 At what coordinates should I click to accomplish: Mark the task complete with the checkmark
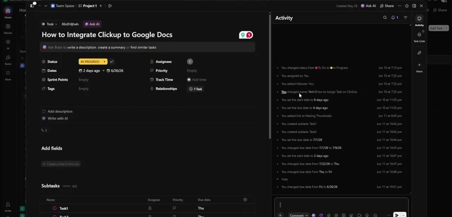coord(111,62)
